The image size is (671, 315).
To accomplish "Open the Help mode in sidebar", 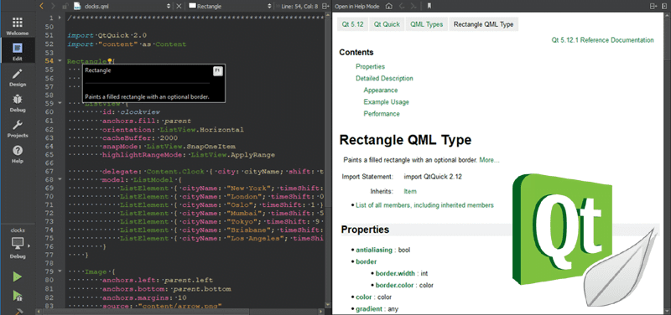I will [18, 154].
